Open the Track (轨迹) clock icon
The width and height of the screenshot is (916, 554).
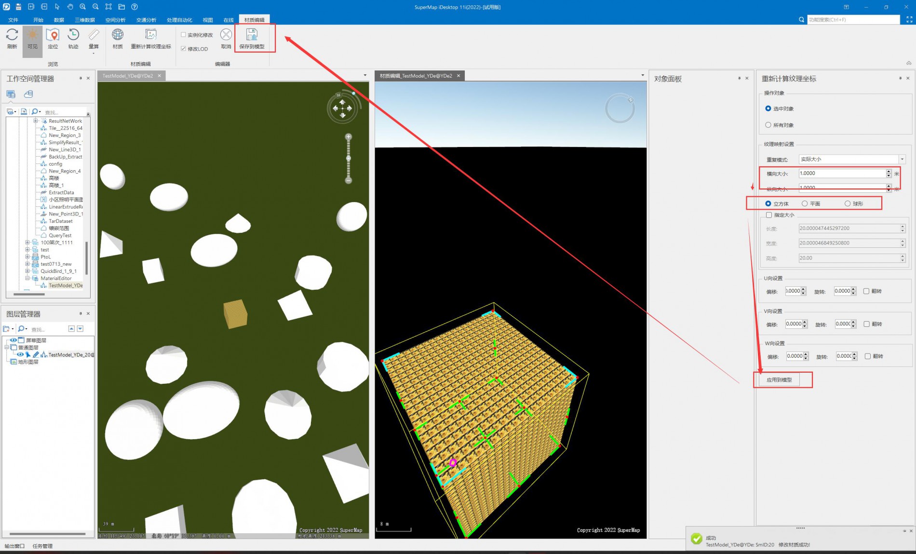click(x=73, y=35)
